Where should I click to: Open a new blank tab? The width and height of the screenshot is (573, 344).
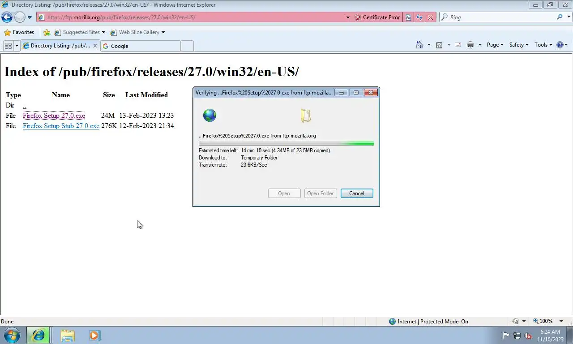187,46
